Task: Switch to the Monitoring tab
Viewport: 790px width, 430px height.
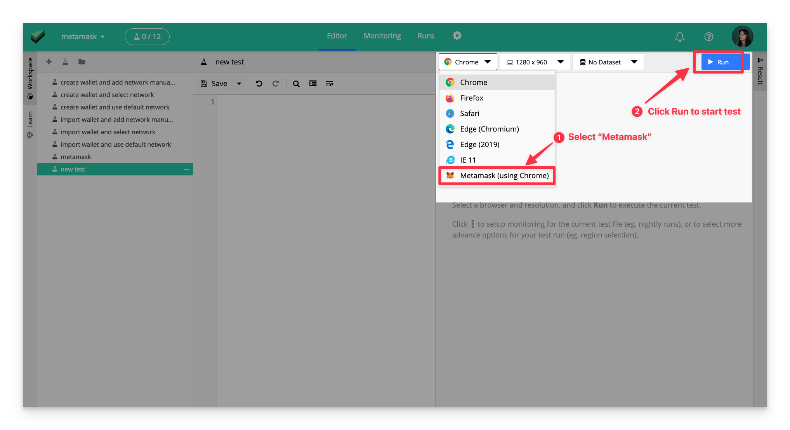Action: point(382,36)
